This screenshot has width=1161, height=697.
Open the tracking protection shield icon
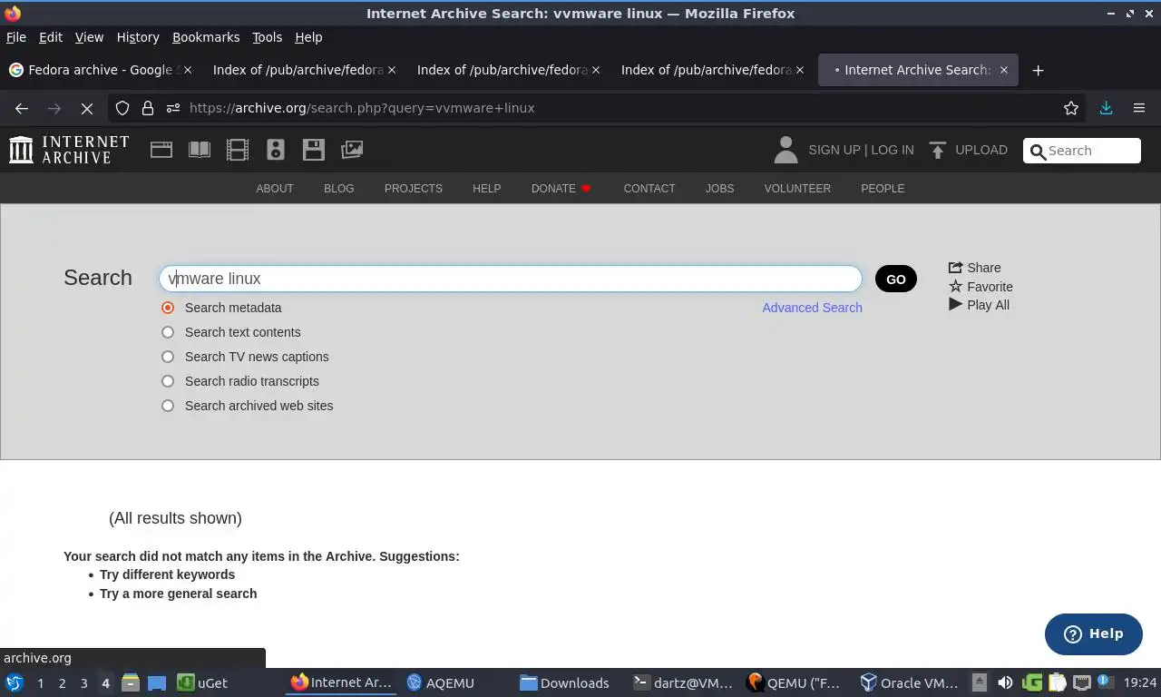click(x=122, y=108)
